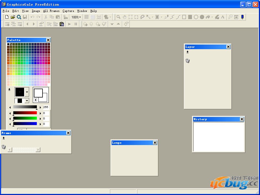Screen dimensions: 260x195
Task: Expand the pen shape dropdown in Palette
Action: (27, 92)
